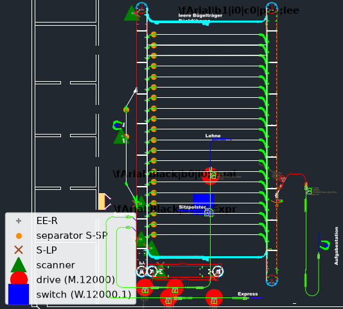Click the top text '\fArial|b1|i0|c0|p34;lee'
Viewport: 343px width, 309px height.
(x=239, y=10)
